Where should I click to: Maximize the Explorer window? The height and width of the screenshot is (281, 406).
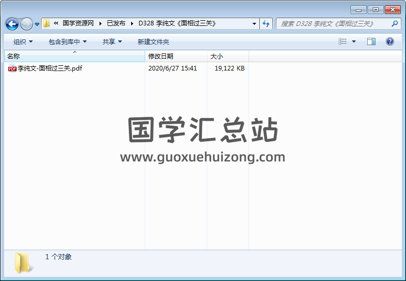click(x=375, y=10)
